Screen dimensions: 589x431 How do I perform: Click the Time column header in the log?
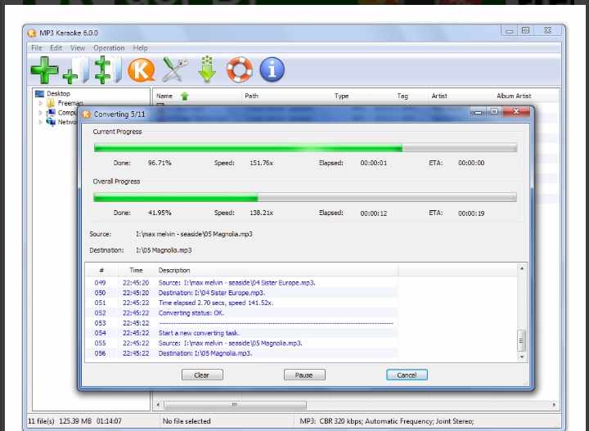click(136, 271)
